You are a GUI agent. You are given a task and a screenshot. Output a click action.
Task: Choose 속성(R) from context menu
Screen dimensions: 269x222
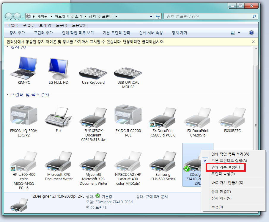217,207
